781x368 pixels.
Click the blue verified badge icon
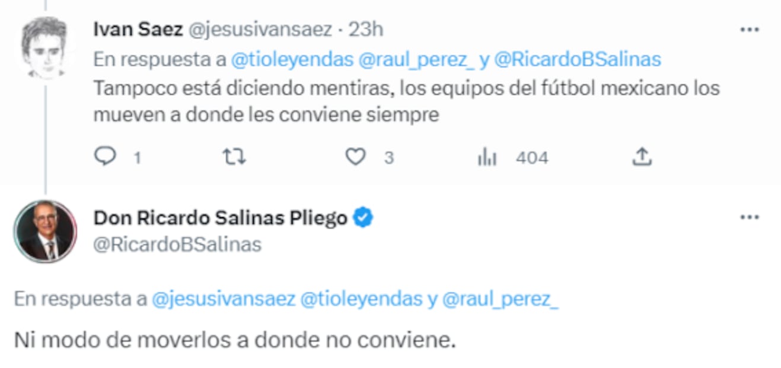pyautogui.click(x=363, y=218)
